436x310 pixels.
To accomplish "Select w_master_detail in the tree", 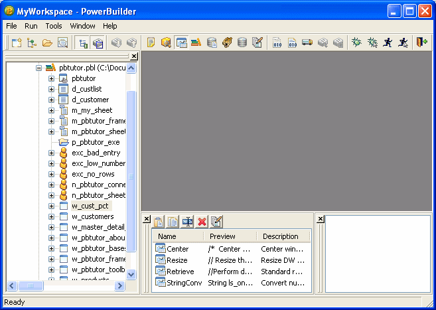I will point(98,227).
